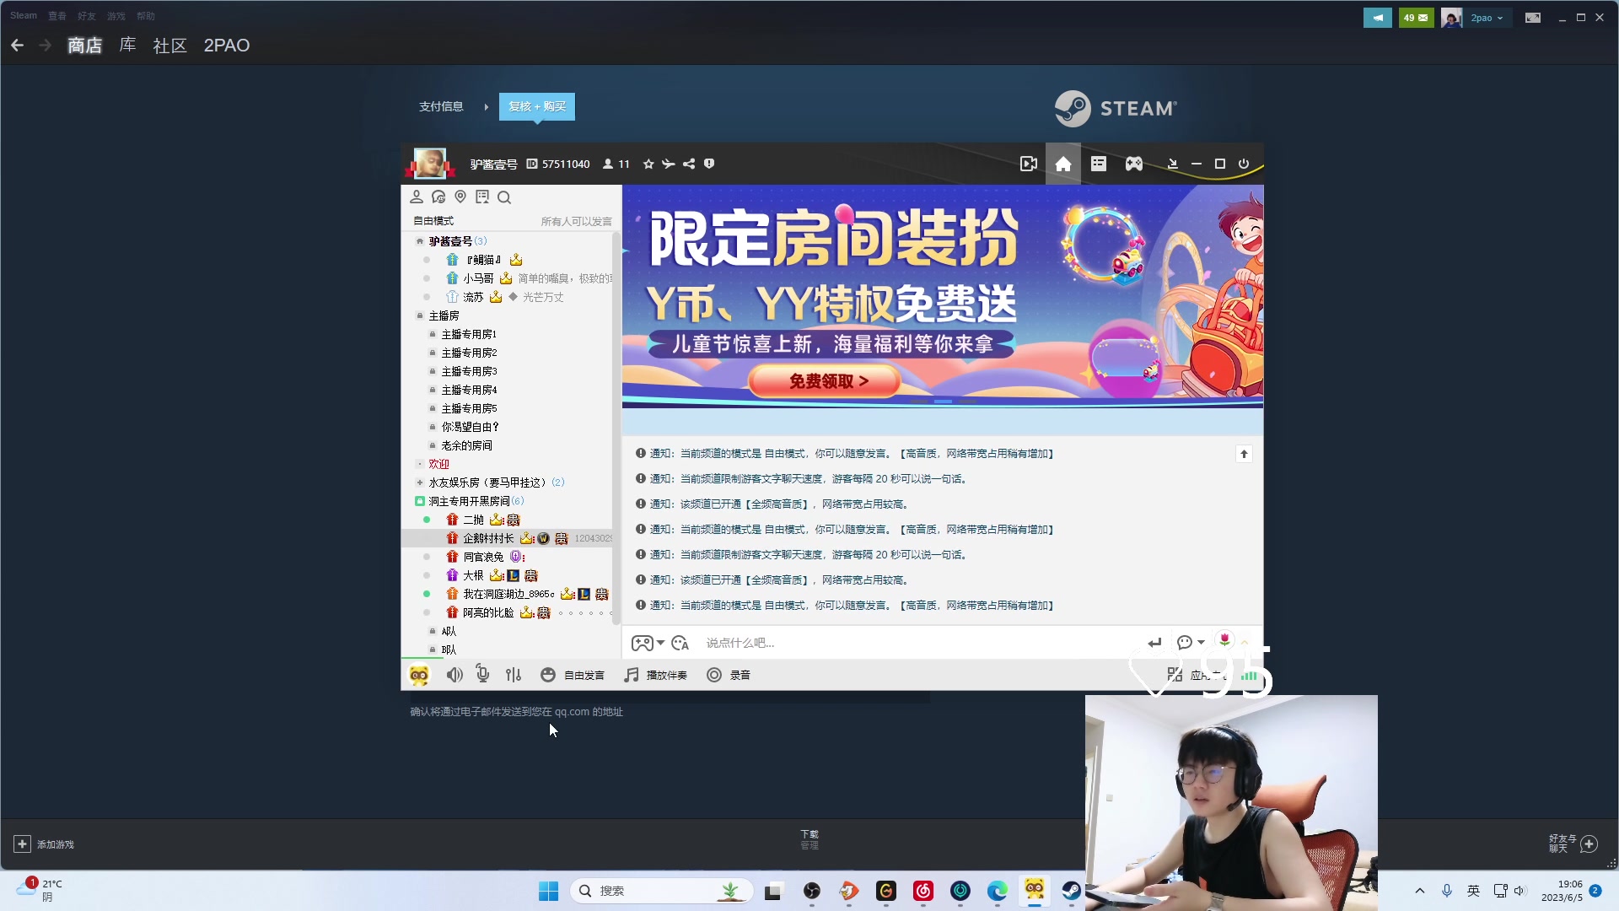This screenshot has width=1619, height=911.
Task: Collapse the 主播房 channel group
Action: pyautogui.click(x=420, y=315)
